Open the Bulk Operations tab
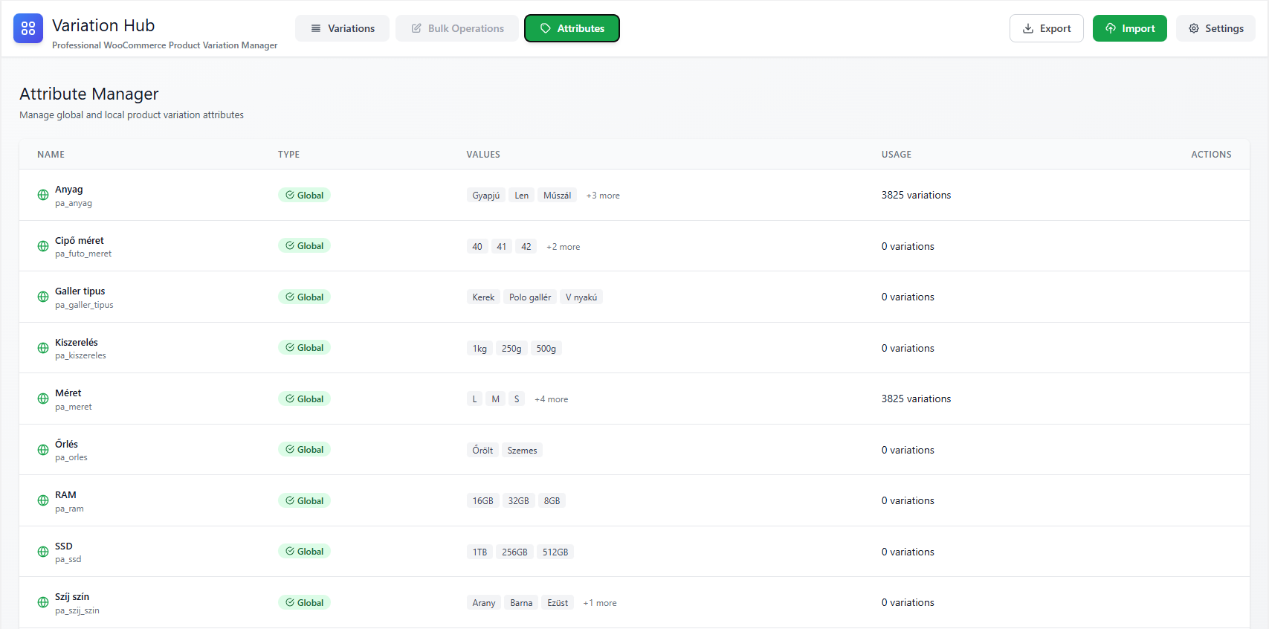The width and height of the screenshot is (1269, 629). coord(457,28)
